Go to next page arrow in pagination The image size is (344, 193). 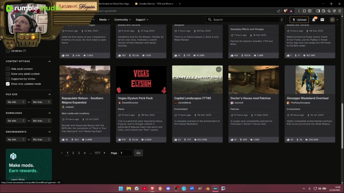click(x=105, y=153)
